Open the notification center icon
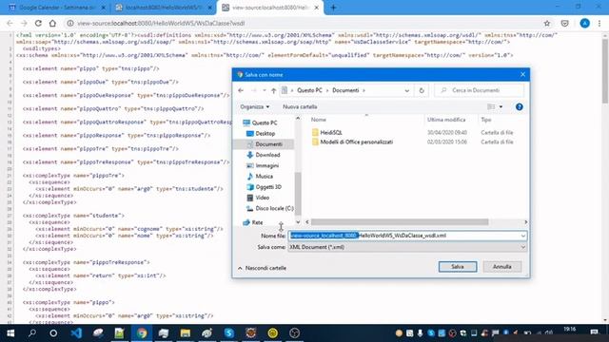The width and height of the screenshot is (609, 342). [x=594, y=332]
